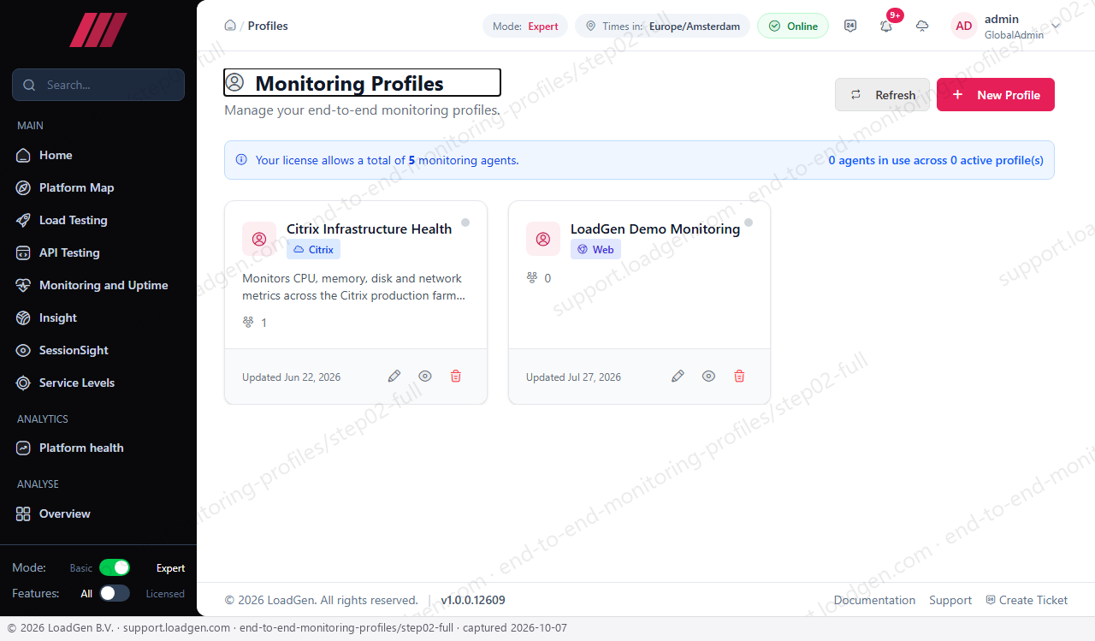Open the Europe/Amsterdam timezone selector
Image resolution: width=1095 pixels, height=641 pixels.
[x=662, y=26]
